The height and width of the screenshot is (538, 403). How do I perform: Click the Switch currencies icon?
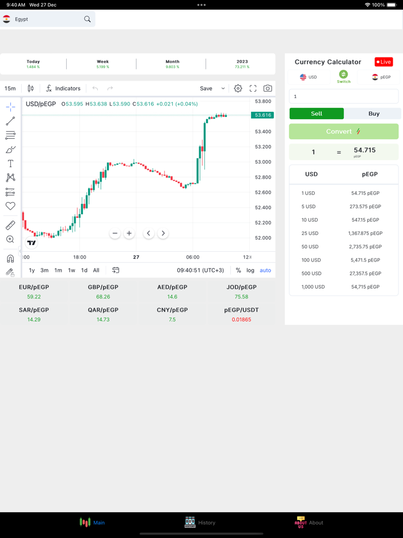pyautogui.click(x=343, y=77)
